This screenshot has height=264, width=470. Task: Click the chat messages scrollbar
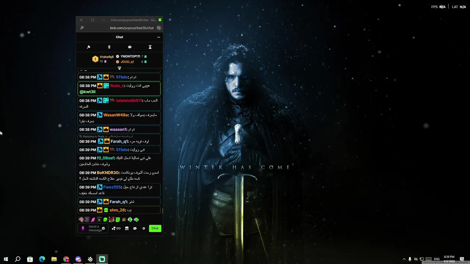(162, 211)
